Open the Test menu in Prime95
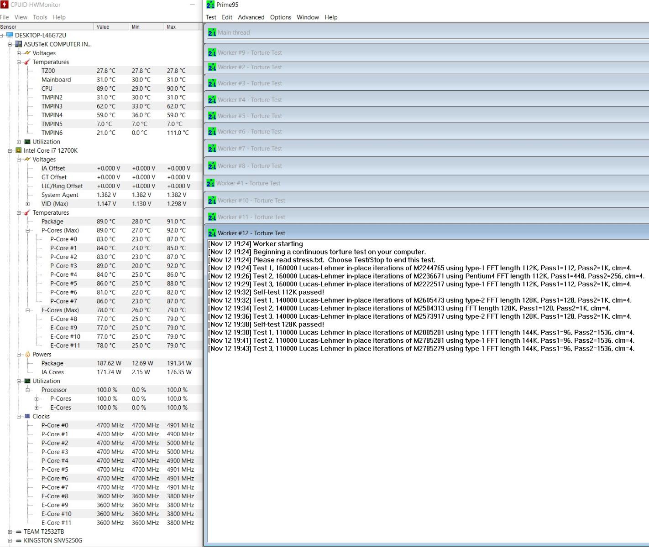The image size is (649, 547). [211, 17]
